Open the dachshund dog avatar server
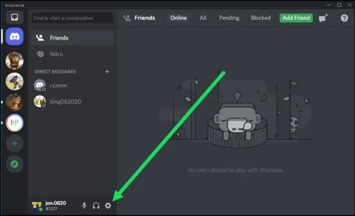355x216 pixels. tap(14, 61)
